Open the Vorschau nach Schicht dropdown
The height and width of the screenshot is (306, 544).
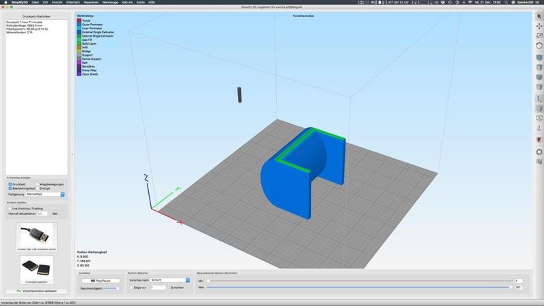point(170,280)
